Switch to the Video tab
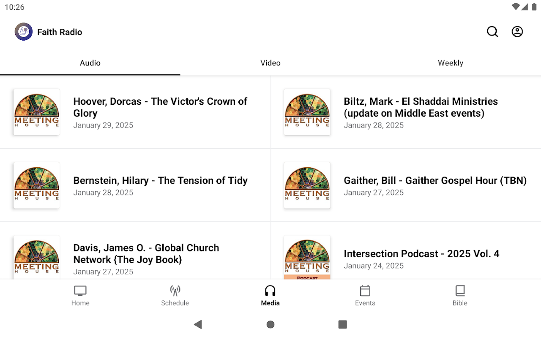The width and height of the screenshot is (541, 338). (270, 63)
